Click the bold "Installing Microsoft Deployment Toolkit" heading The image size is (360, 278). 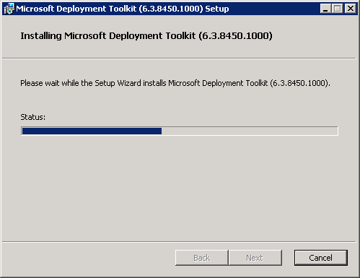click(107, 36)
